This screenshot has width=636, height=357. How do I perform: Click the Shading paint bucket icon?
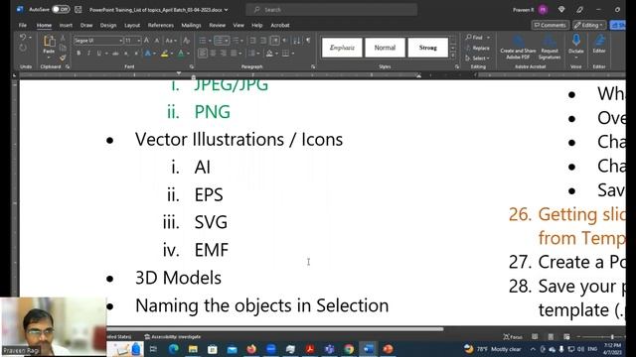click(x=269, y=54)
